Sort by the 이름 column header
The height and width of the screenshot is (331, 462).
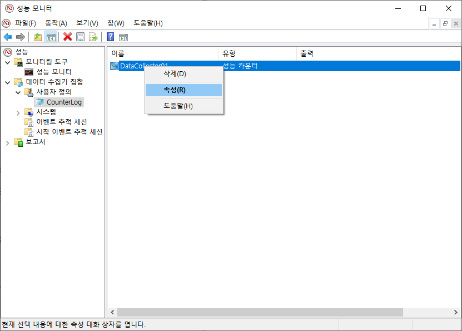coord(163,53)
